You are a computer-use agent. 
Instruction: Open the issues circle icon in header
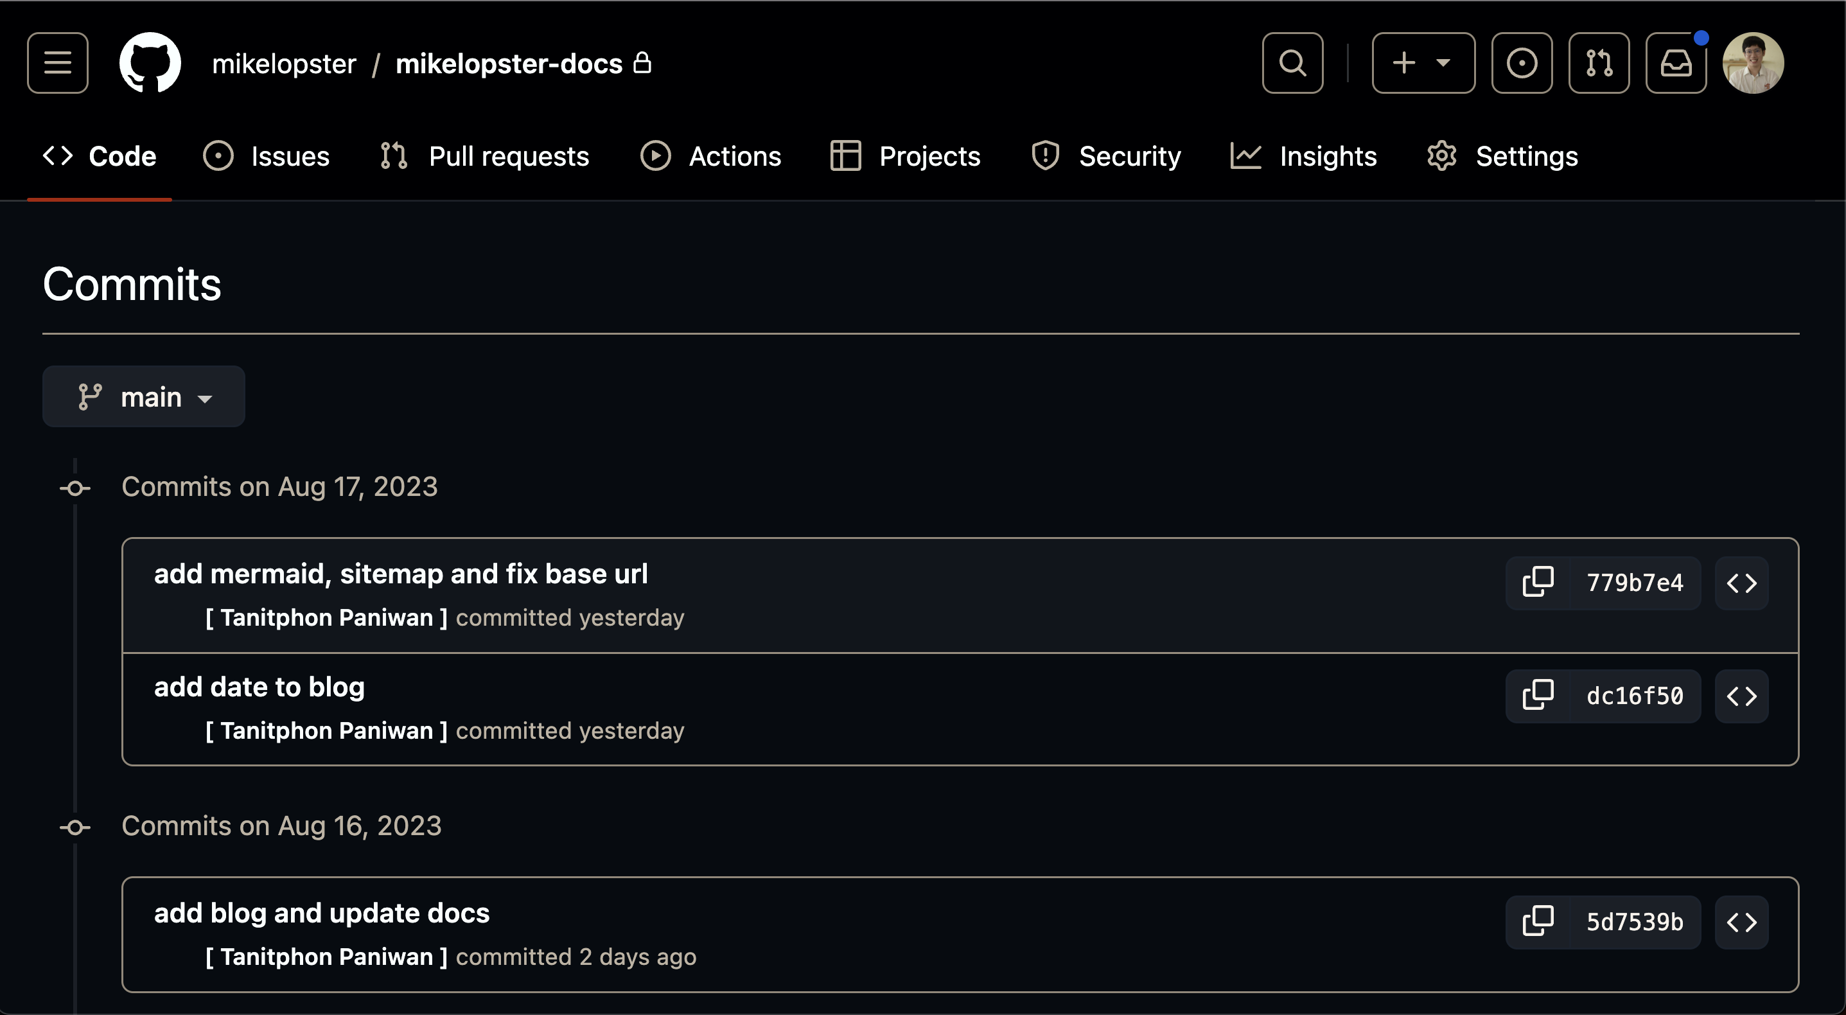coord(1522,63)
